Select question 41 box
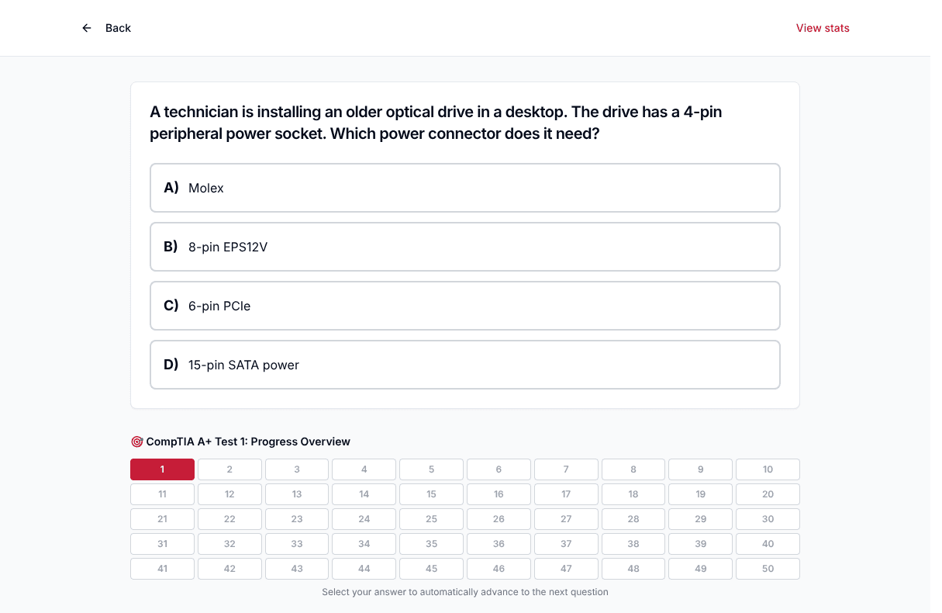The height and width of the screenshot is (613, 942). pyautogui.click(x=162, y=569)
